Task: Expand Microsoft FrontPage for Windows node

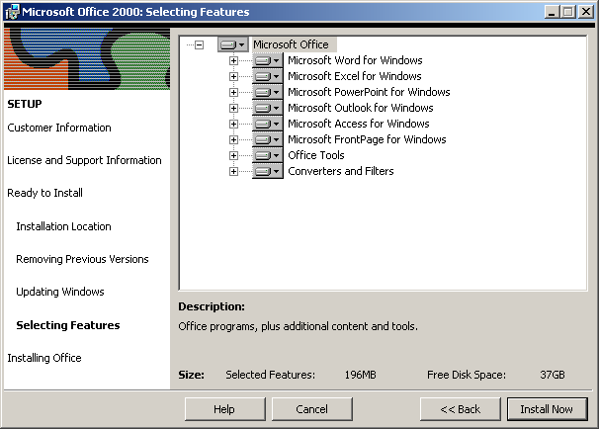Action: [233, 139]
